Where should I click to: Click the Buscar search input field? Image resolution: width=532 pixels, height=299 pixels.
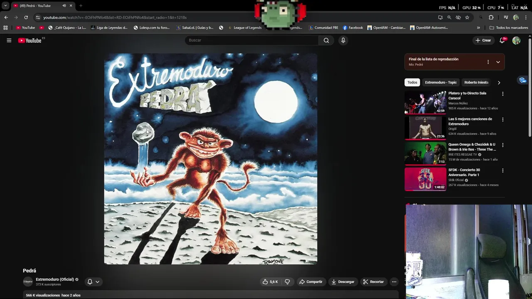coord(251,40)
